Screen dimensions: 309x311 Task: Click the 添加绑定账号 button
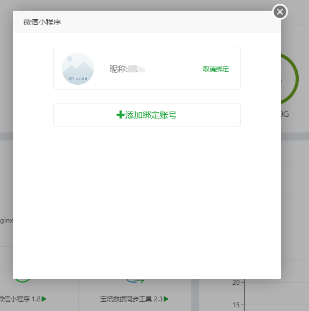(x=147, y=115)
